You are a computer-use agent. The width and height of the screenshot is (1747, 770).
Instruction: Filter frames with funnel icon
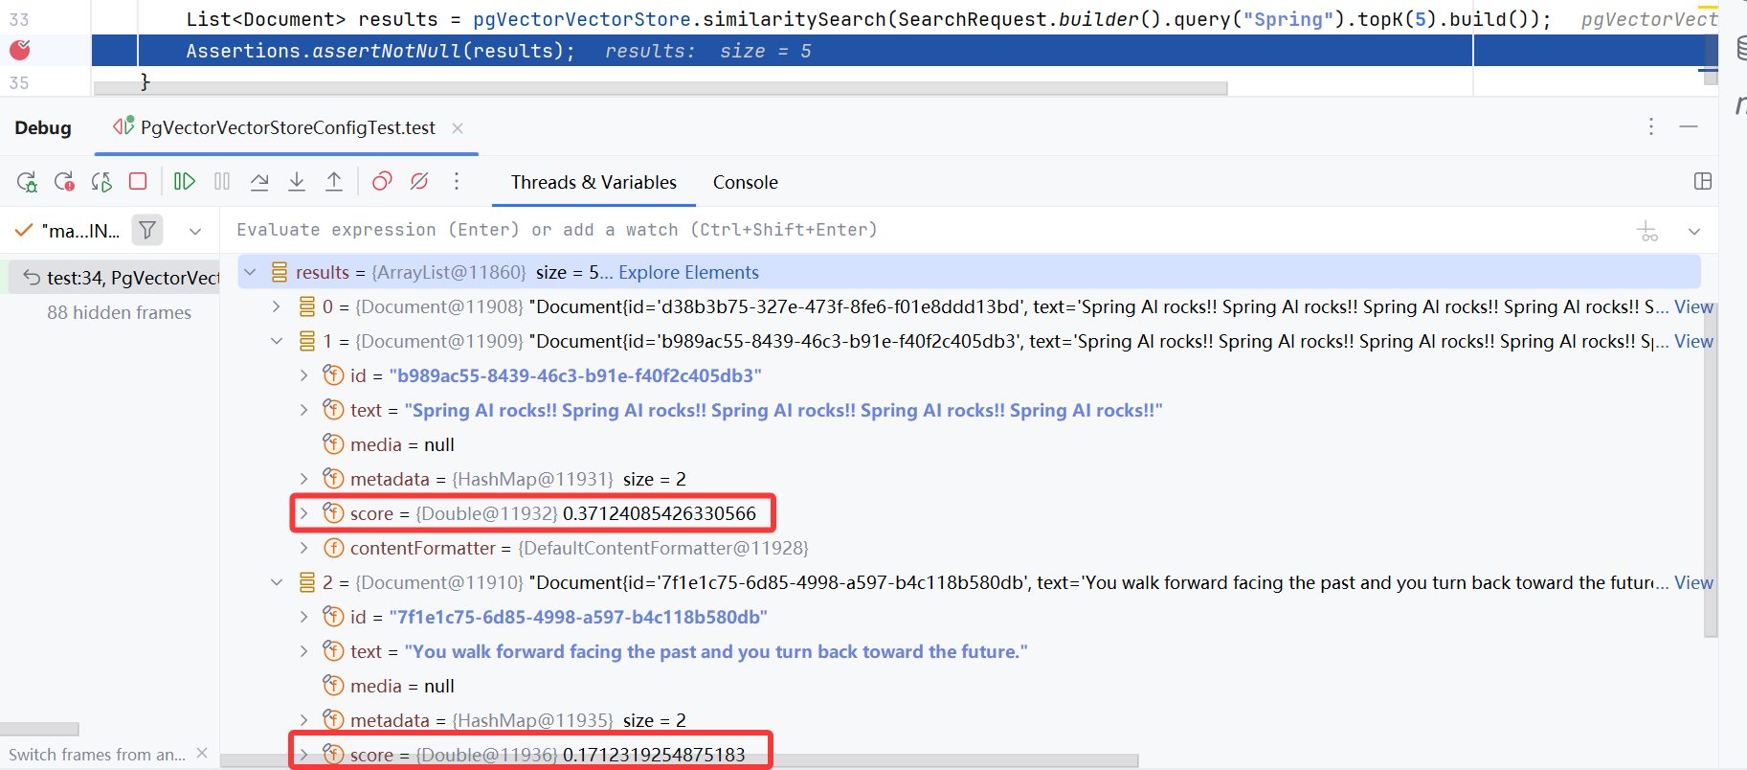147,230
